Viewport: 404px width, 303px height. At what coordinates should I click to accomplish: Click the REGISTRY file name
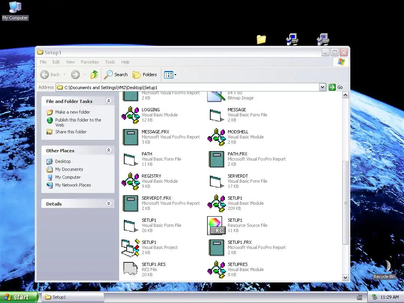[x=151, y=176]
